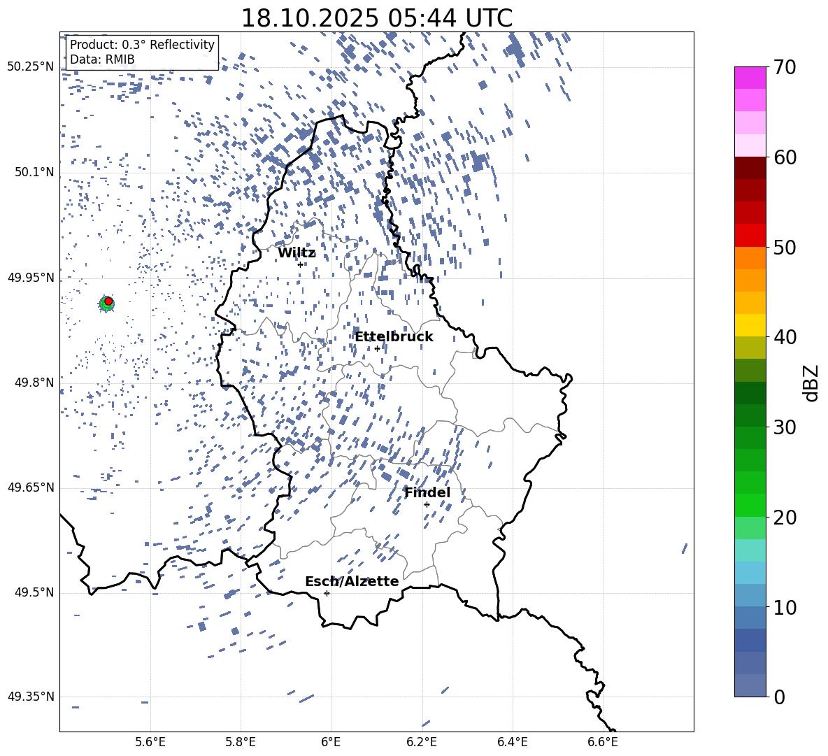
Task: Click the Findel station cross marker
Action: point(427,504)
